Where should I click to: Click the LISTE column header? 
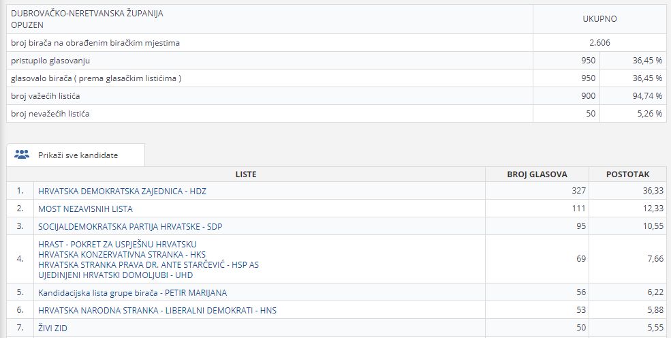click(246, 174)
